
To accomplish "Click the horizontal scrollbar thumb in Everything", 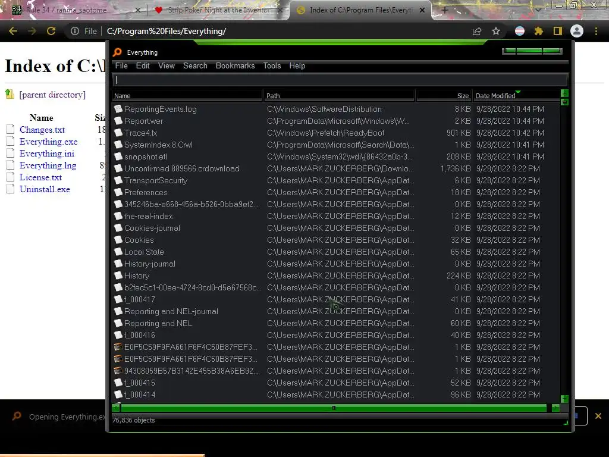I will 334,408.
